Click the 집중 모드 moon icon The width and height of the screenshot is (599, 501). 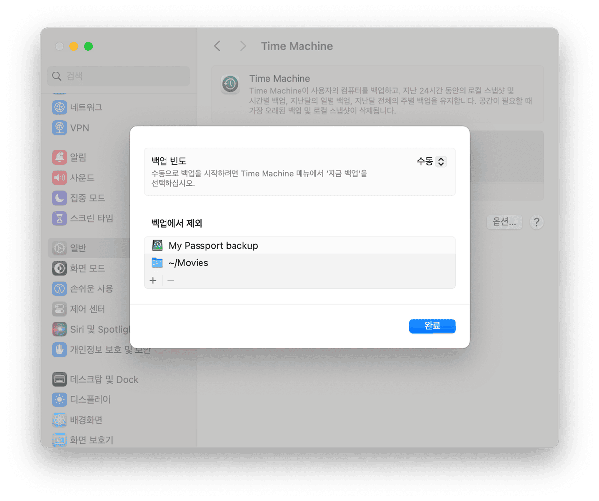pos(59,198)
